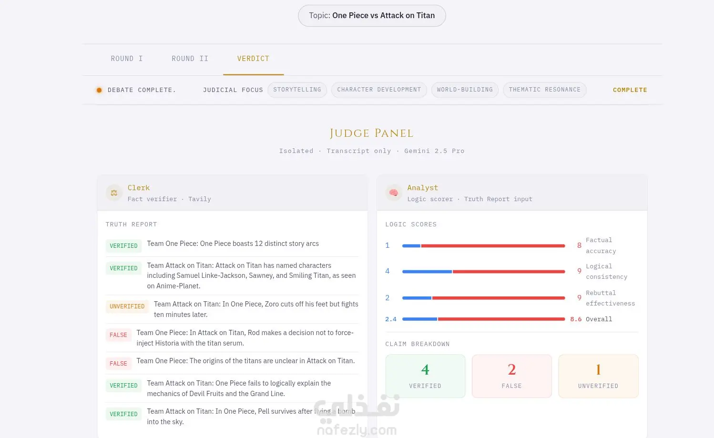Image resolution: width=714 pixels, height=438 pixels.
Task: Click the Claim Breakdown heading
Action: [418, 344]
